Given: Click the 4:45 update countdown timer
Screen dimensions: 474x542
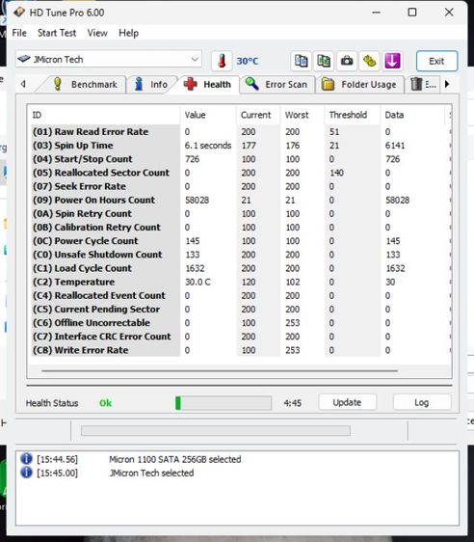Looking at the screenshot, I should [x=293, y=403].
